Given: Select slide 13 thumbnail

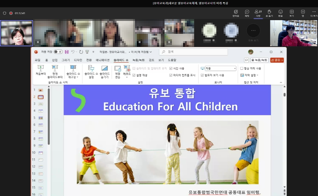Looking at the screenshot, I should click(41, 174).
